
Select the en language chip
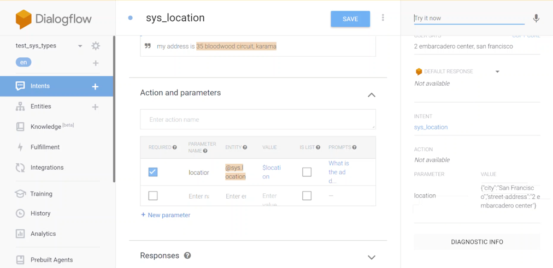(x=23, y=62)
